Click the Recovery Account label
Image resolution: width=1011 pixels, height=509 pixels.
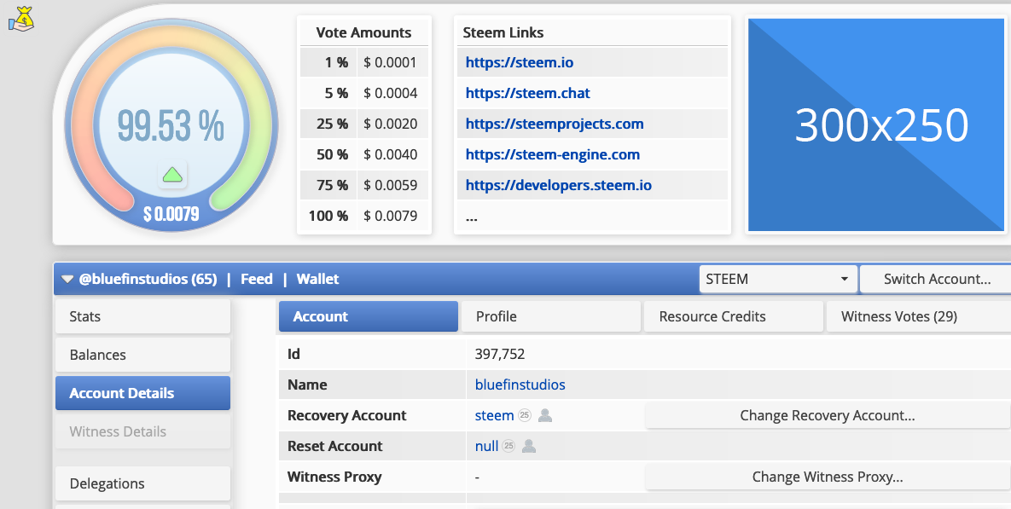tap(347, 415)
